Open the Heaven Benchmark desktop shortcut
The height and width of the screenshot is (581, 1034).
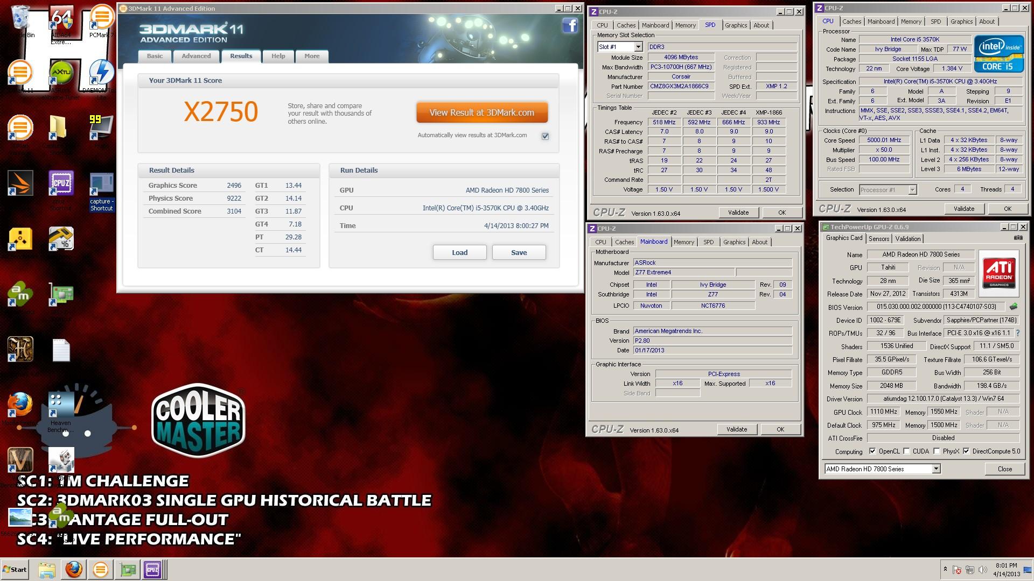pyautogui.click(x=60, y=412)
